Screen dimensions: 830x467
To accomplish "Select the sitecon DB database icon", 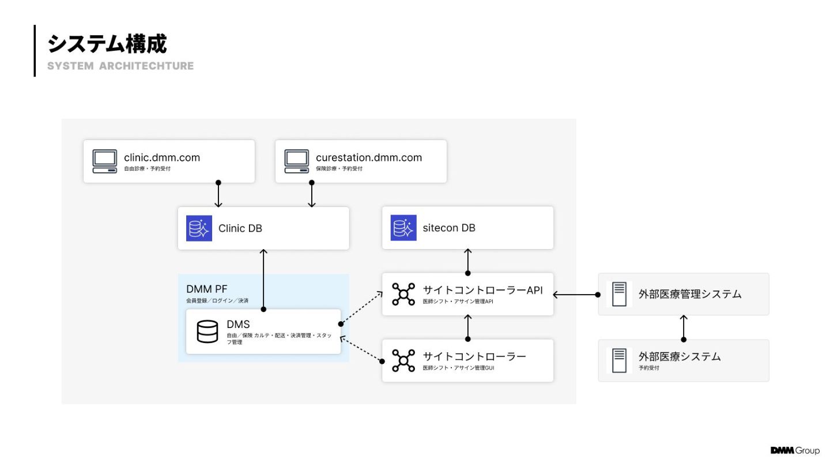I will 403,228.
